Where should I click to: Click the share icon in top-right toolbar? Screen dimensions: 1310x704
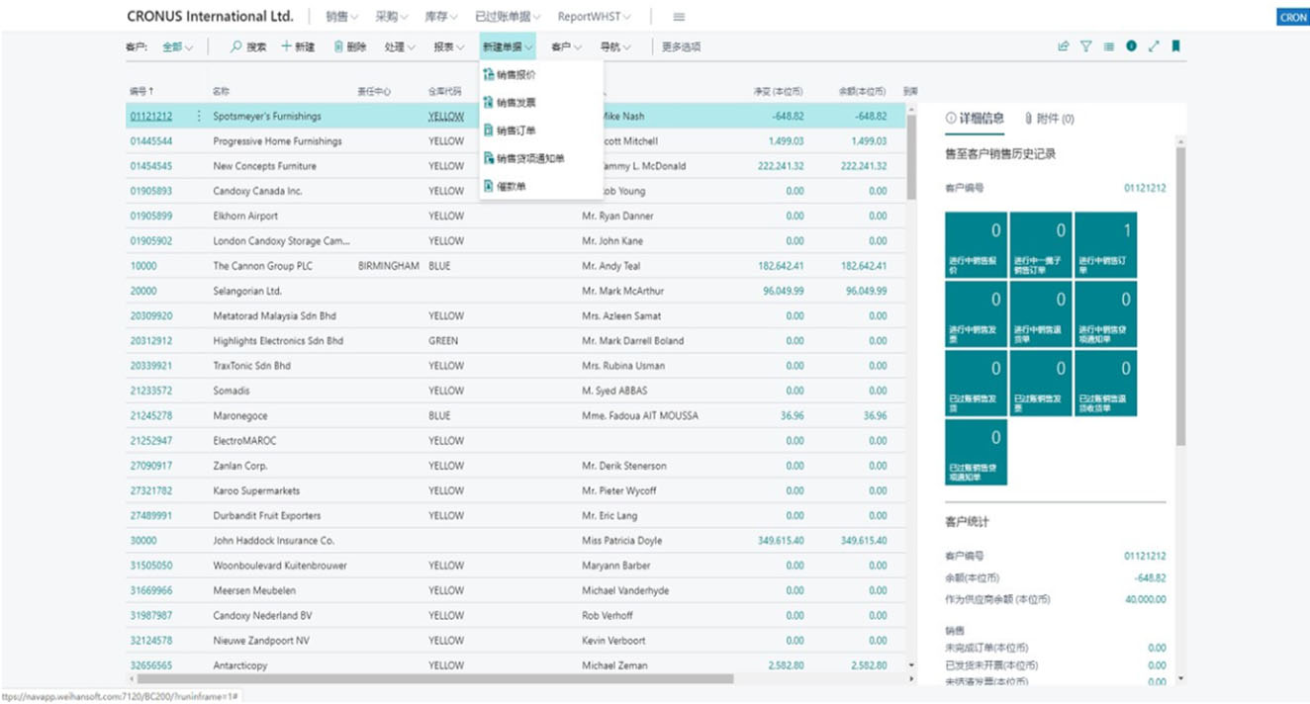(x=1064, y=46)
